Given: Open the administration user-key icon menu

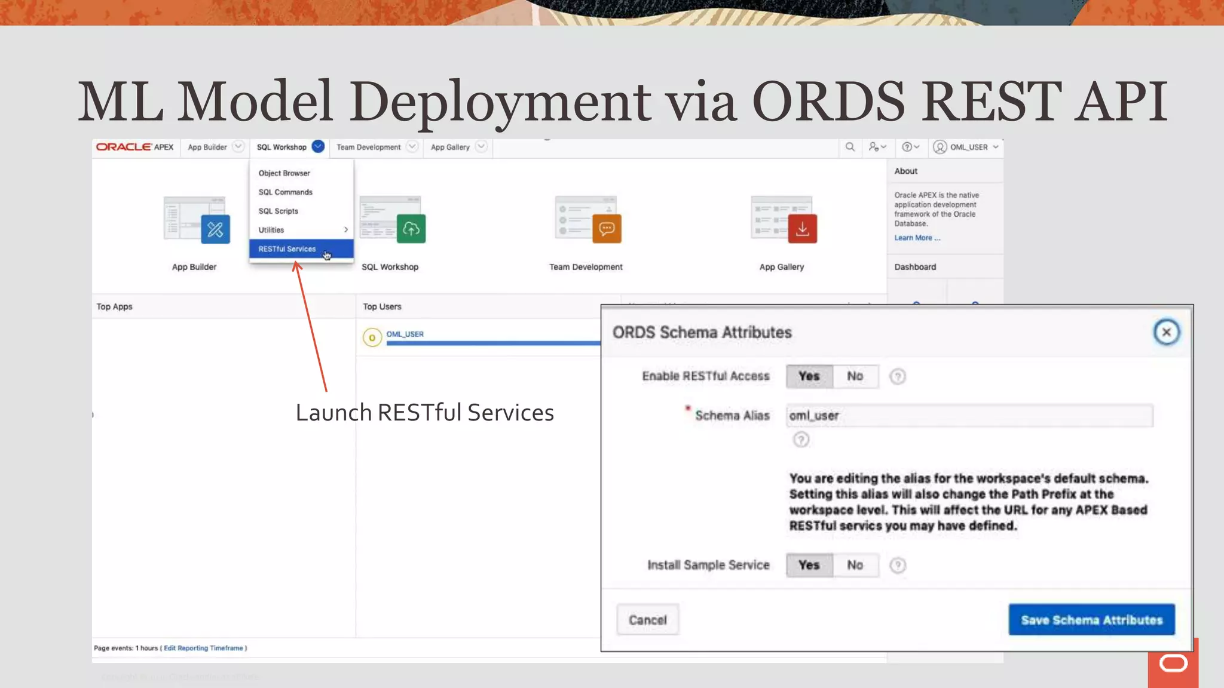Looking at the screenshot, I should click(877, 147).
